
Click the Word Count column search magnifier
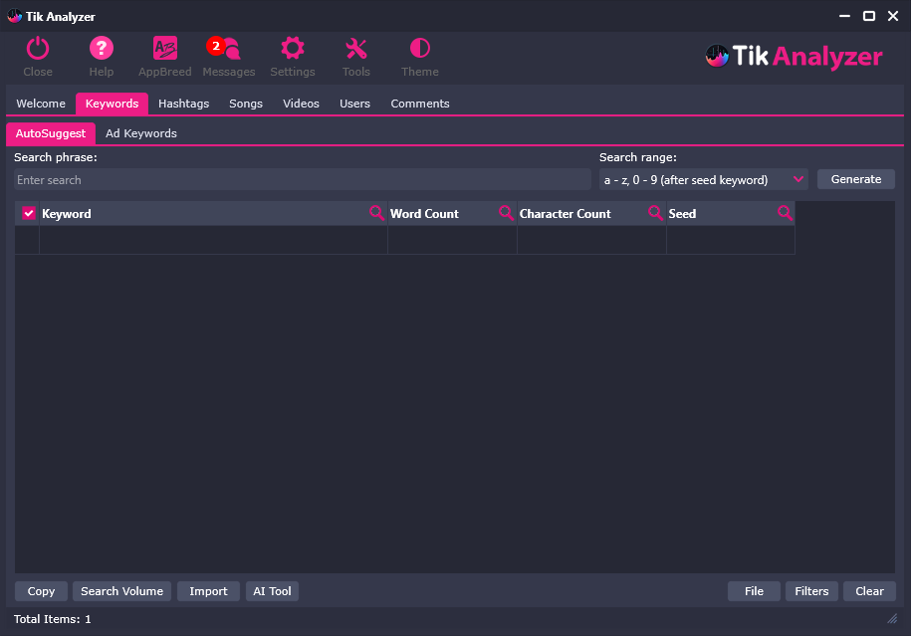click(506, 213)
